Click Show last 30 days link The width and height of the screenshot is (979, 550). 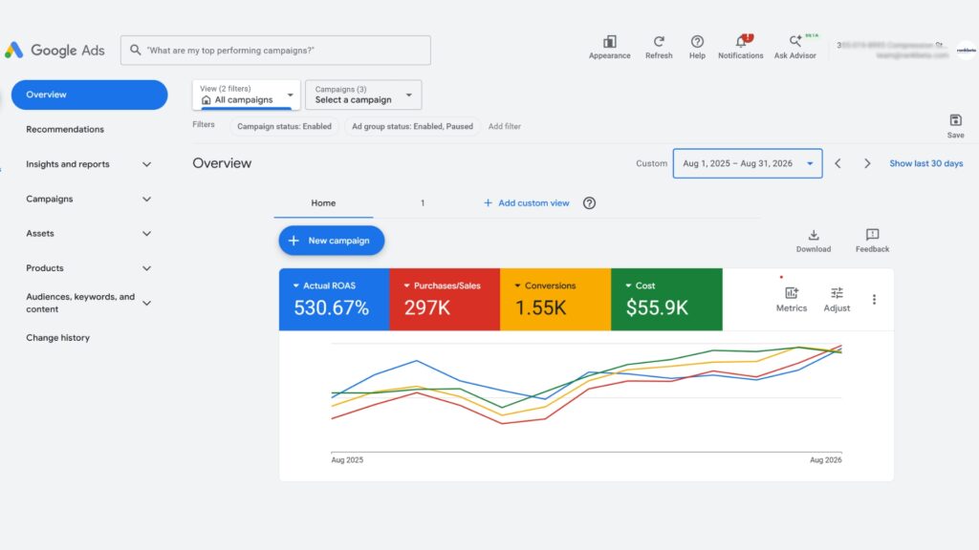click(x=925, y=163)
